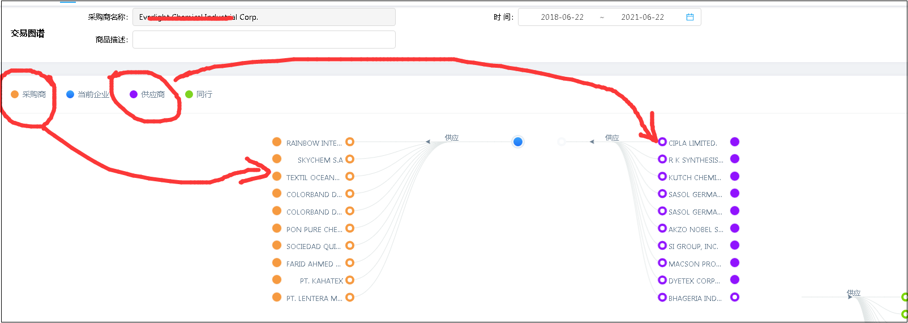Select the blue current-company center node
This screenshot has height=323, width=908.
click(517, 142)
